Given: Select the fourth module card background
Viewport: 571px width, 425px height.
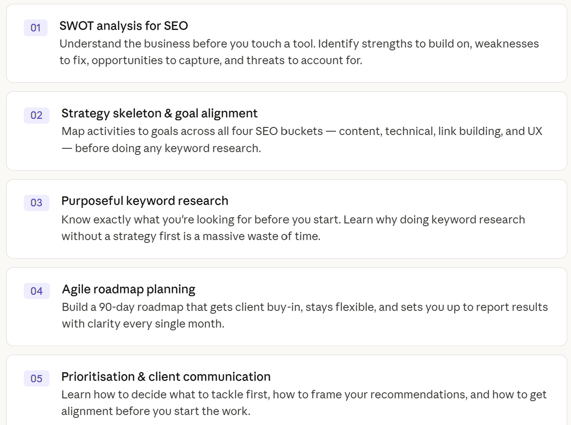Looking at the screenshot, I should 286,307.
